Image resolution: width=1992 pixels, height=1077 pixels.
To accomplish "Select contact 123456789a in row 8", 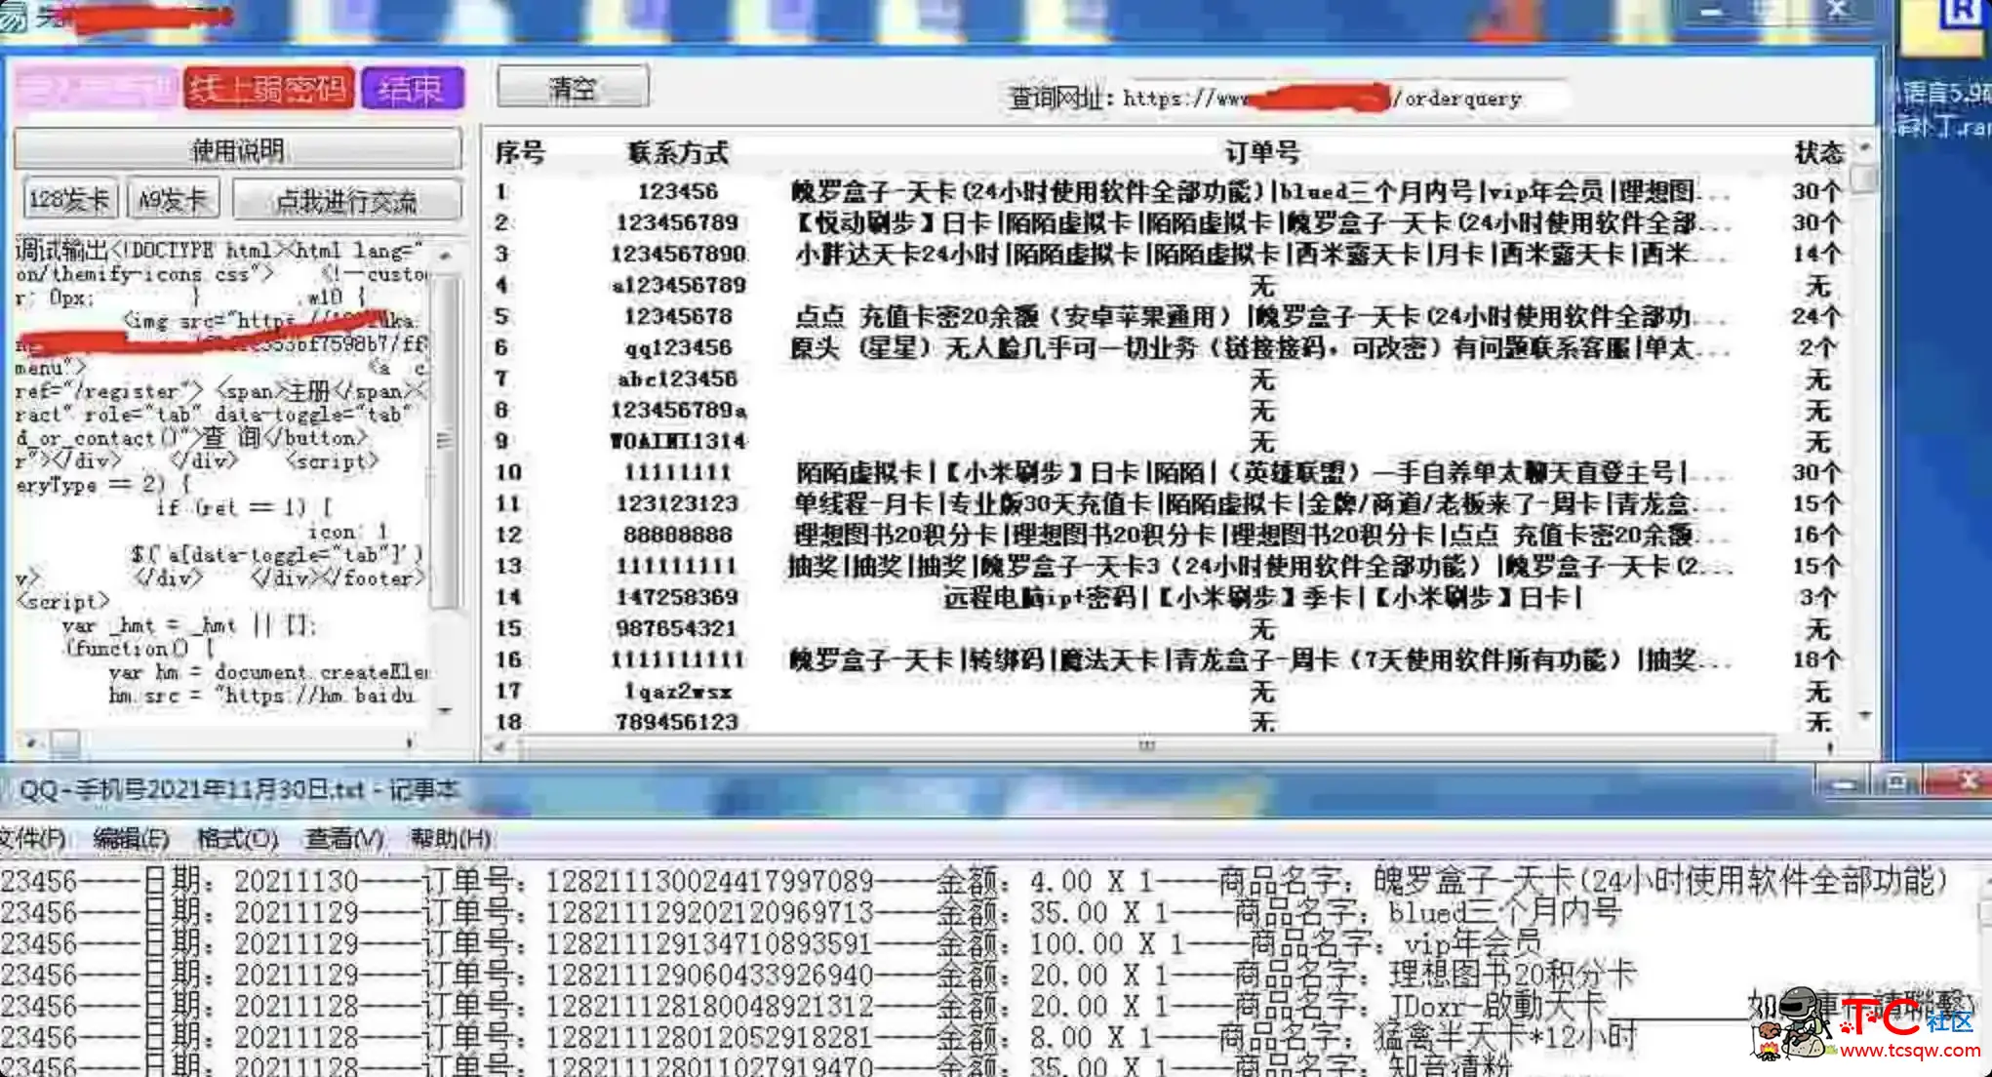I will click(678, 410).
